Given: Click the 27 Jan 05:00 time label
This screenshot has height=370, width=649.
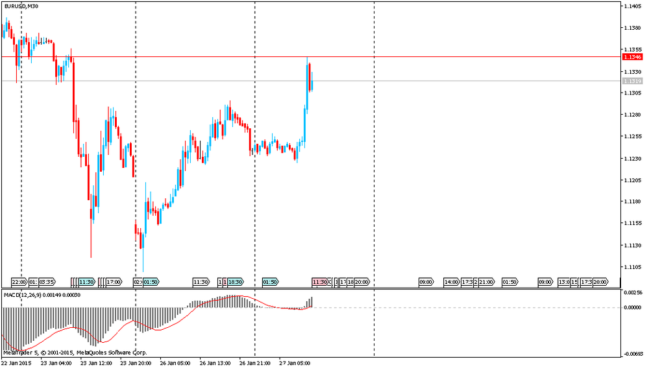Looking at the screenshot, I should tap(295, 364).
